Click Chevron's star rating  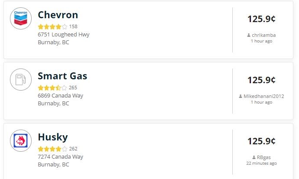[52, 27]
